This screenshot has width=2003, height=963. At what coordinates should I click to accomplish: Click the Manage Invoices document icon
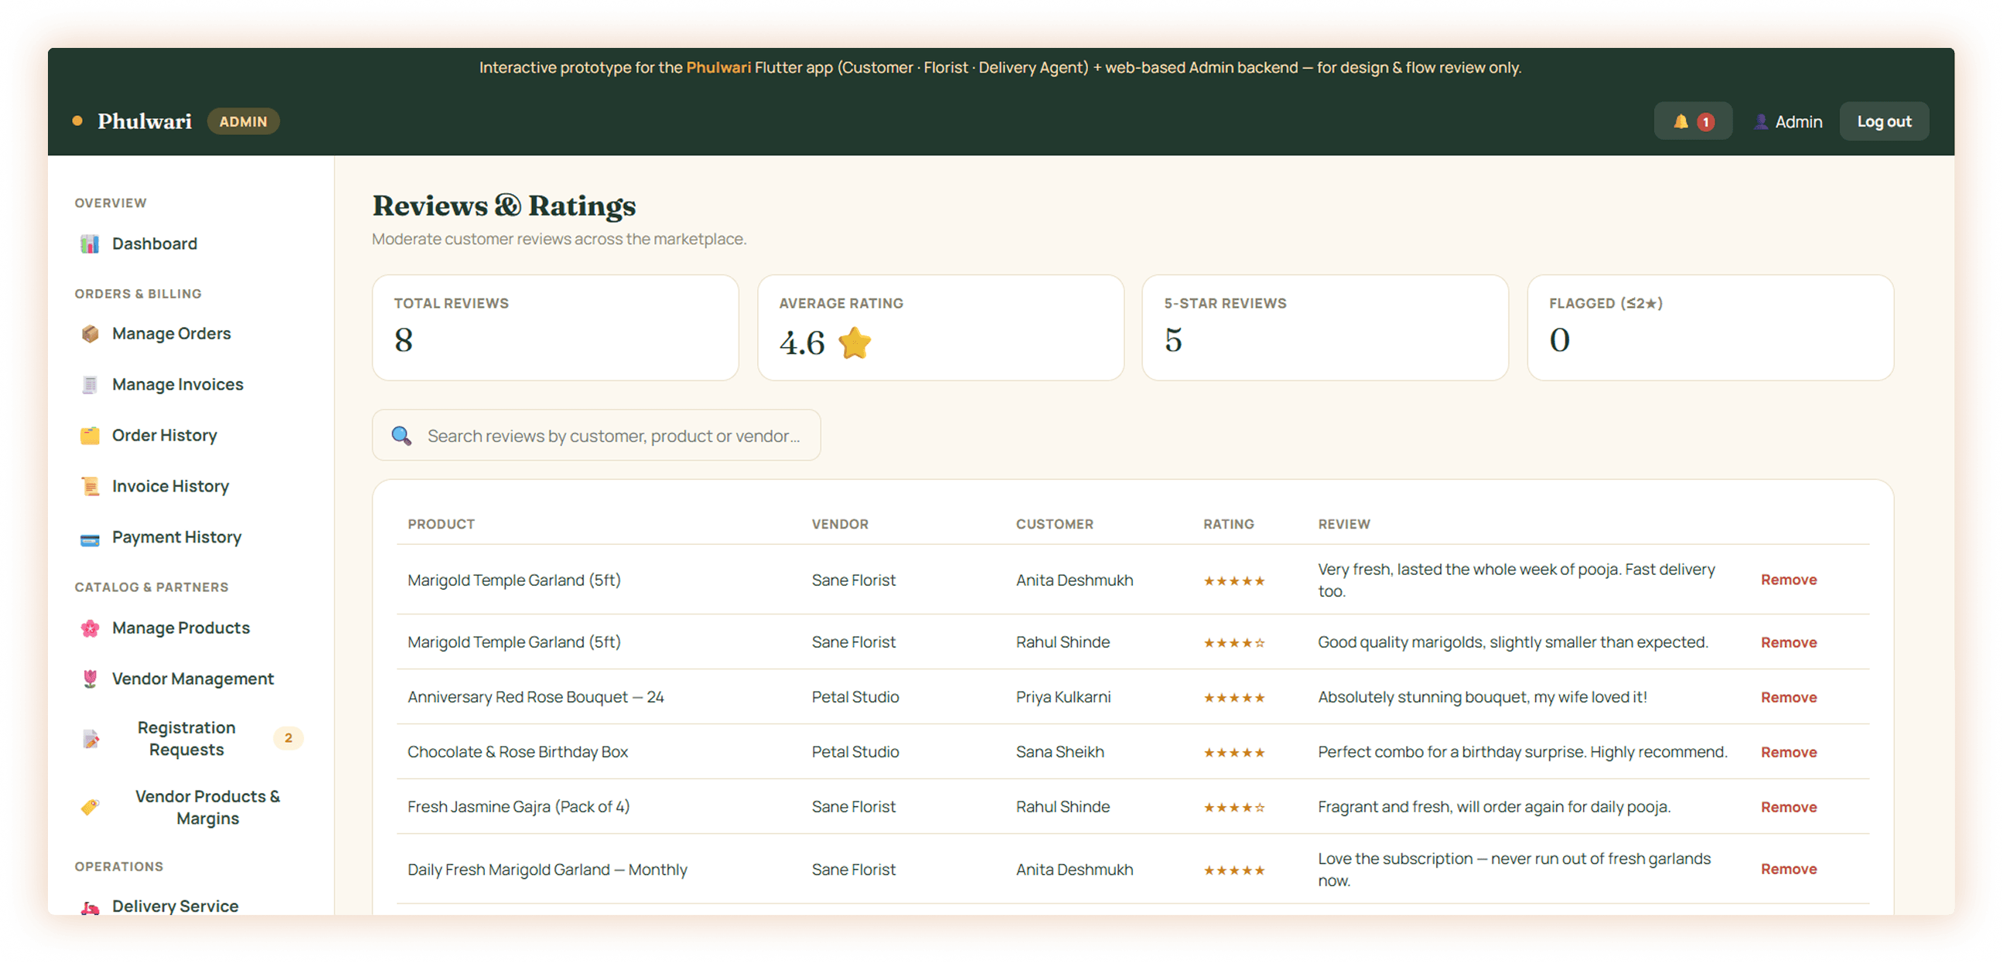(x=90, y=385)
